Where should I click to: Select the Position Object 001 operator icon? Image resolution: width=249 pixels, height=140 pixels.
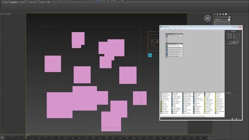click(167, 48)
